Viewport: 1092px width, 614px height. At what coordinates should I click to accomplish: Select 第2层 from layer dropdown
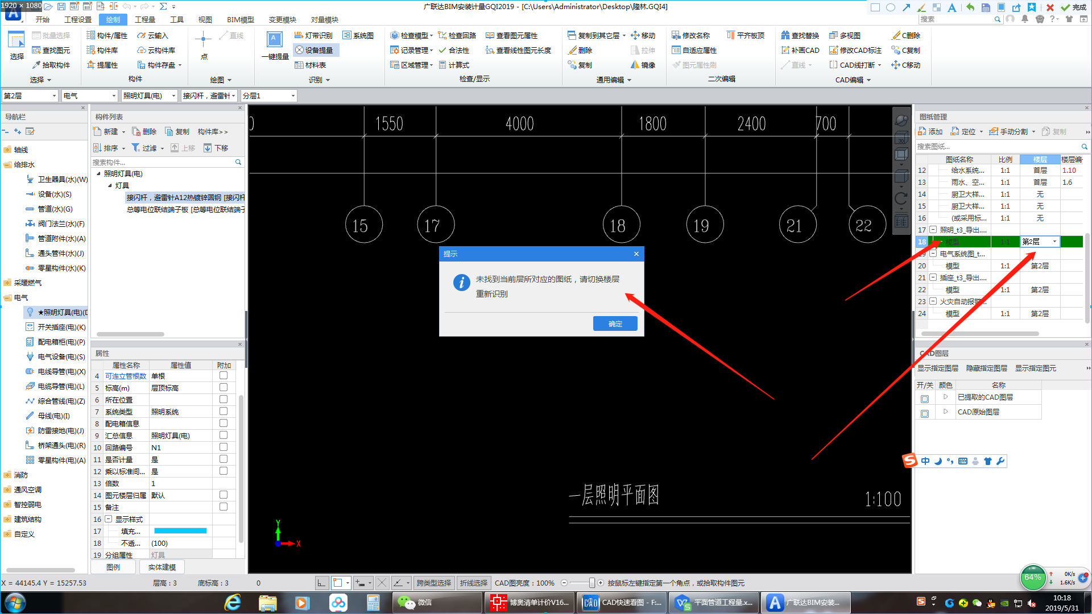tap(1037, 242)
